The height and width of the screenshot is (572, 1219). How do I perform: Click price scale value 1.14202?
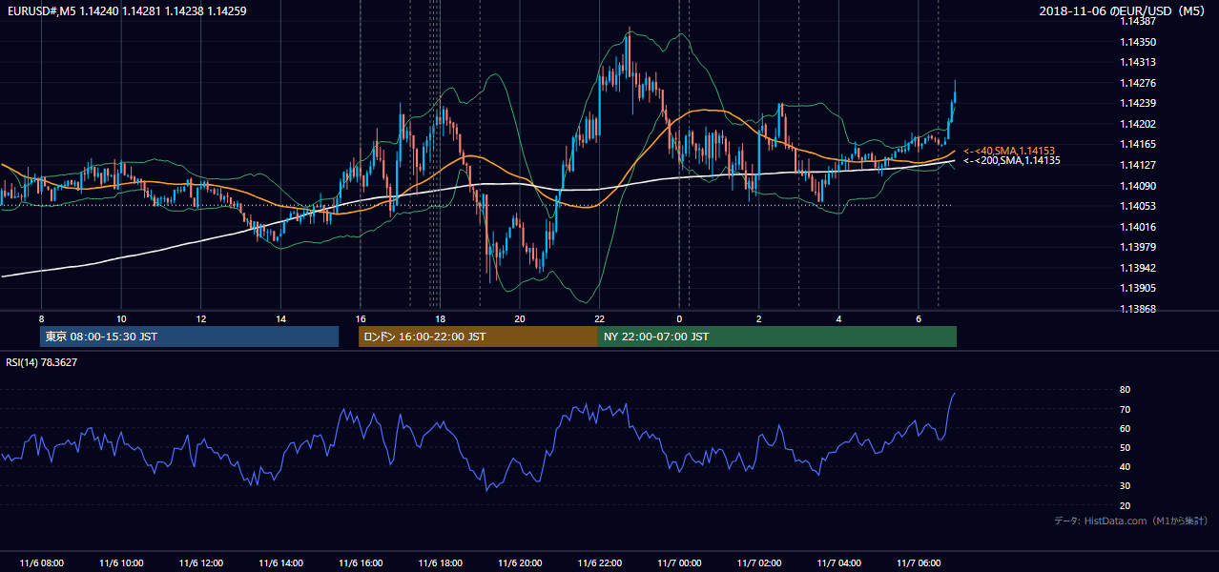tap(1137, 124)
